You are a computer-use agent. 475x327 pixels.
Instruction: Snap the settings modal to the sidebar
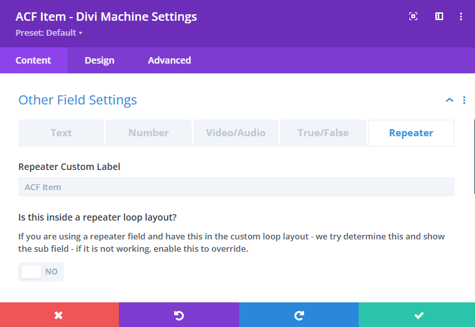pyautogui.click(x=439, y=17)
